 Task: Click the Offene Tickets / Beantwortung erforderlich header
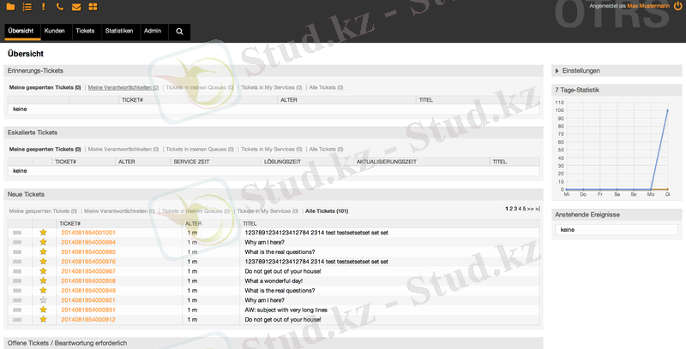[x=274, y=343]
